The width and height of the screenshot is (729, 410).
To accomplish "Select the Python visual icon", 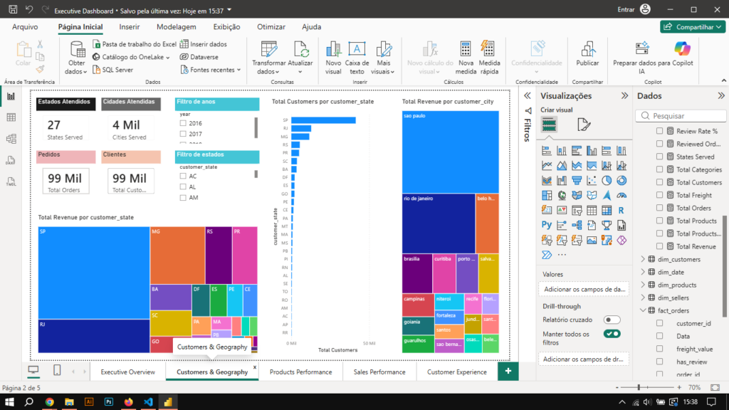I will click(x=547, y=226).
